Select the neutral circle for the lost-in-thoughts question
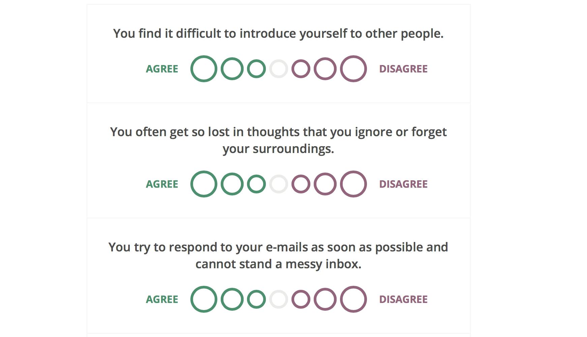Image resolution: width=587 pixels, height=337 pixels. coord(278,184)
